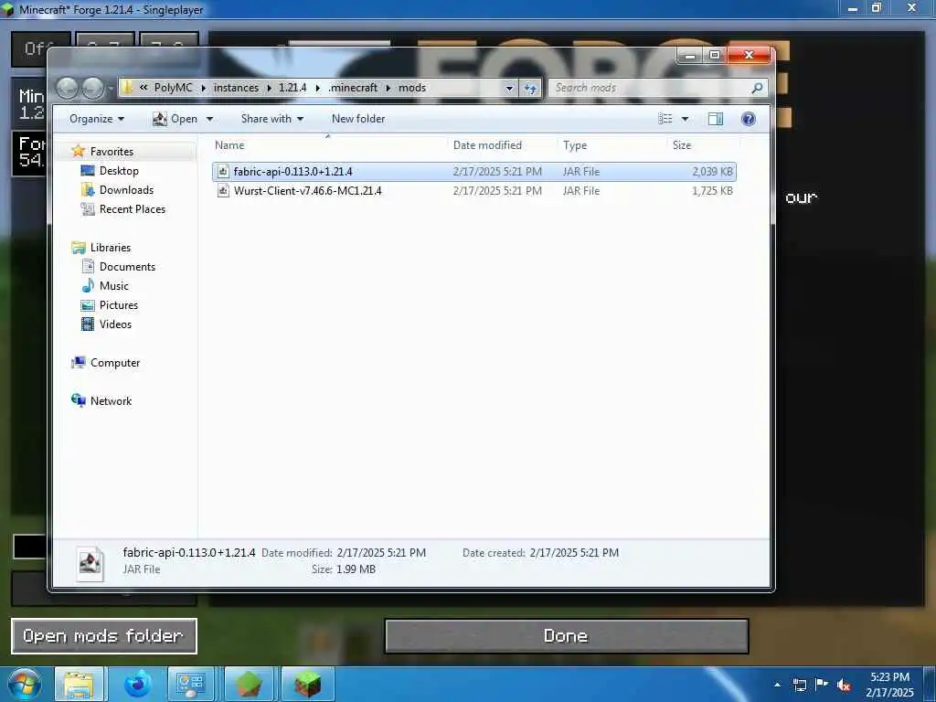Click the Pictures library icon
Viewport: 936px width, 702px height.
click(x=87, y=305)
